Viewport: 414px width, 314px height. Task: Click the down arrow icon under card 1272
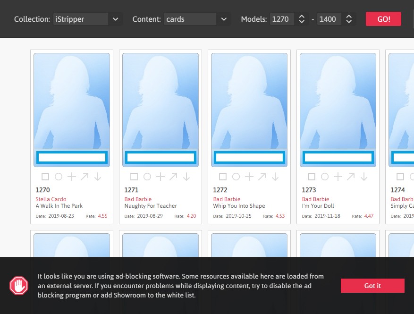[275, 177]
